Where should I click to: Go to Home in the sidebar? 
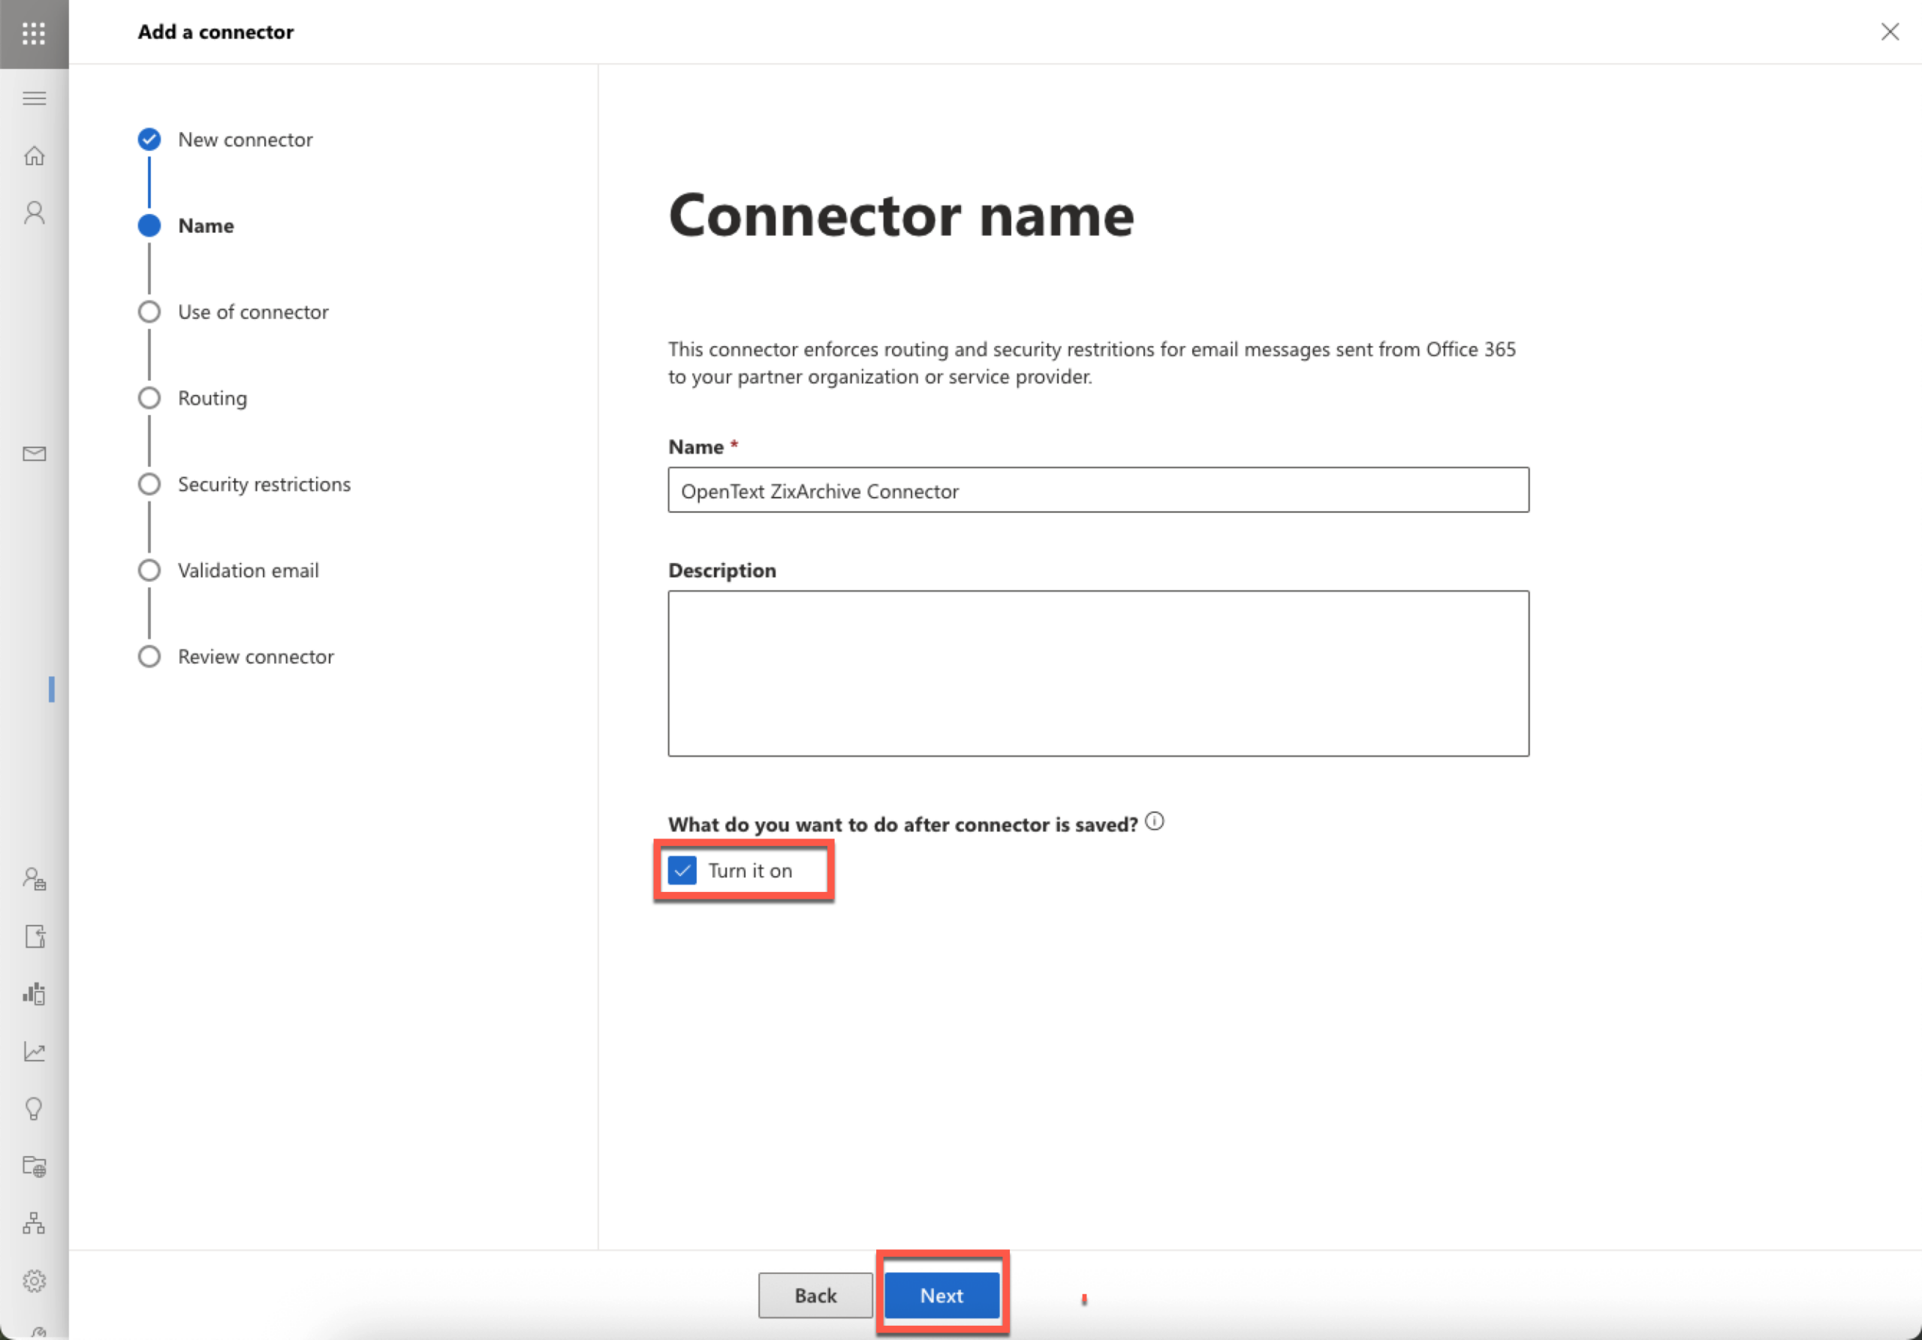tap(35, 155)
